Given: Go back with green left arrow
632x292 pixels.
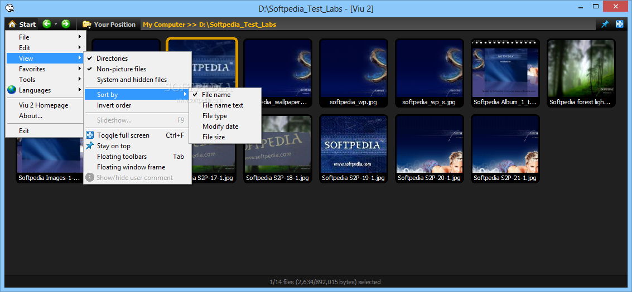Looking at the screenshot, I should click(x=47, y=24).
